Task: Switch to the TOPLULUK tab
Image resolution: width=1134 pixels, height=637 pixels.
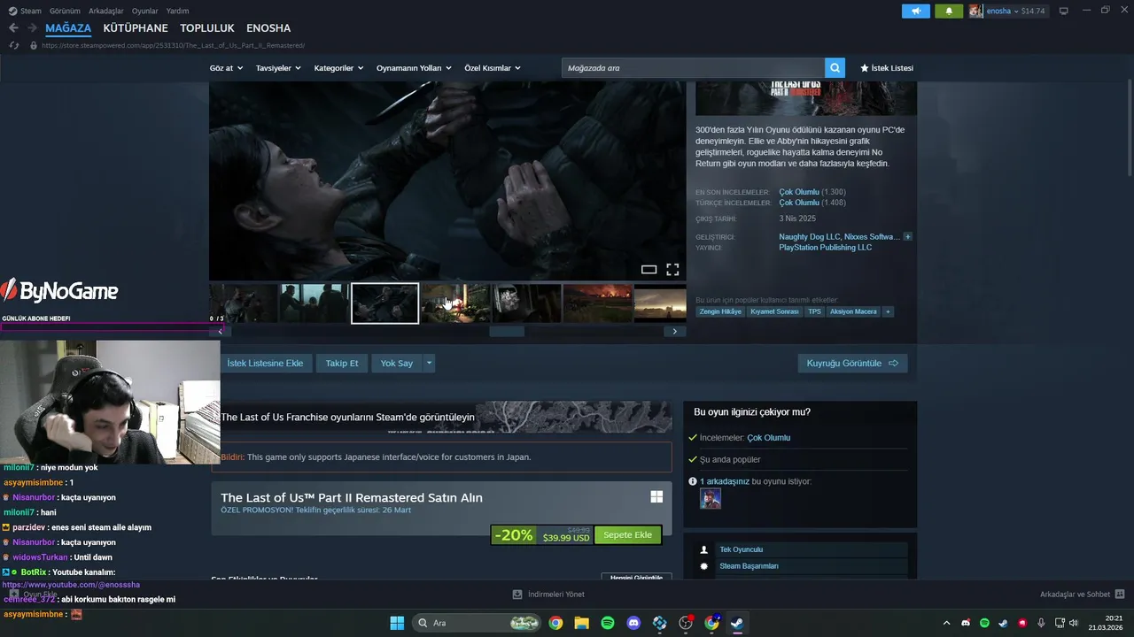Action: click(x=207, y=28)
